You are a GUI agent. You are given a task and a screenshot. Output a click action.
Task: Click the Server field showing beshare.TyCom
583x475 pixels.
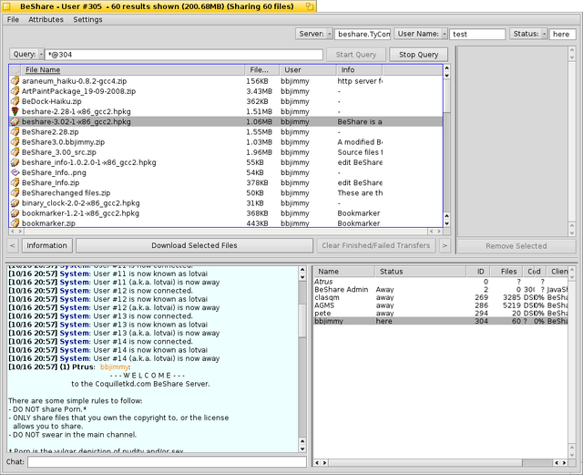[x=363, y=34]
